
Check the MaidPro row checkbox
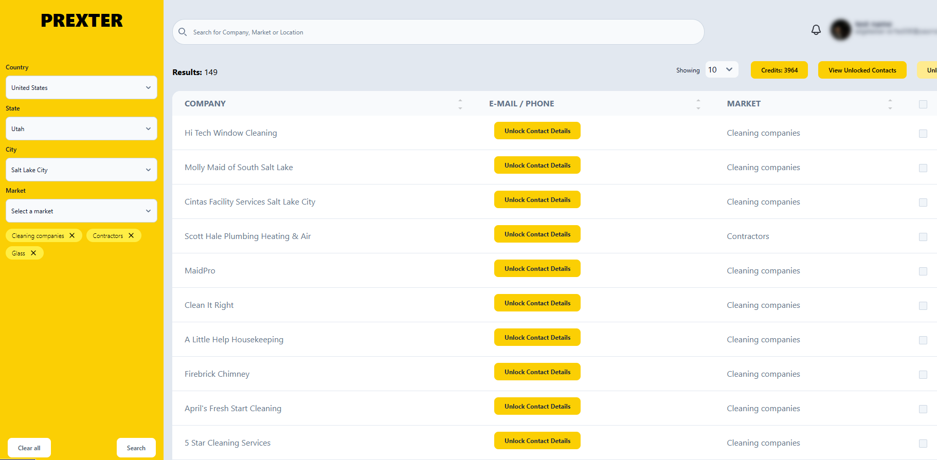tap(923, 271)
